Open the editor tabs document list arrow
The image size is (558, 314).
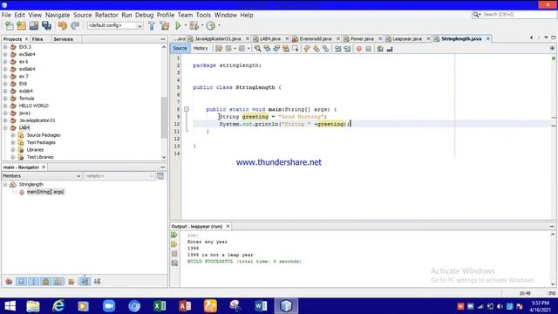point(546,38)
